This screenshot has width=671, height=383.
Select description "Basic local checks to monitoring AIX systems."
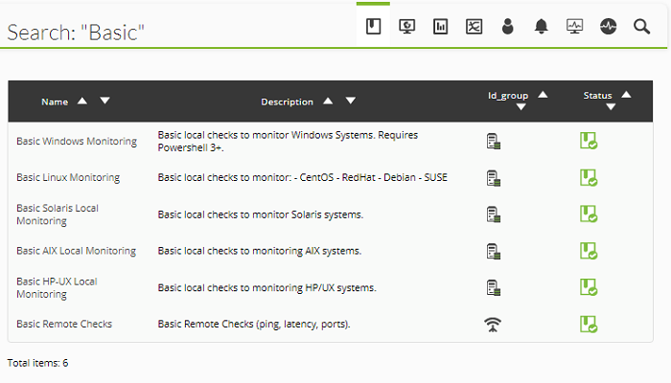pyautogui.click(x=260, y=251)
